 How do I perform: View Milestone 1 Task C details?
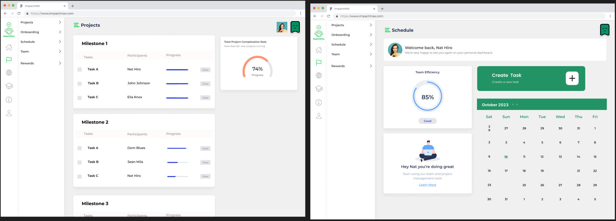click(205, 98)
